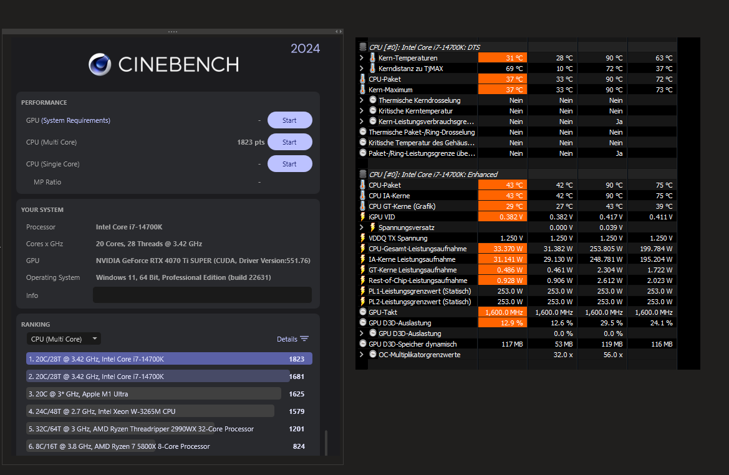Select the AMD Ryzen 7 5800X ranking row
Viewport: 729px width, 475px height.
coord(169,446)
